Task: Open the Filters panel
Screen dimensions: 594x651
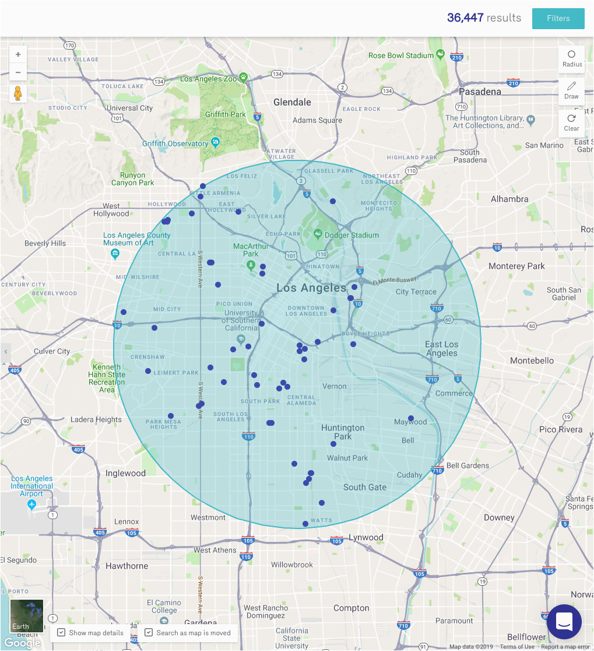Action: pyautogui.click(x=558, y=18)
